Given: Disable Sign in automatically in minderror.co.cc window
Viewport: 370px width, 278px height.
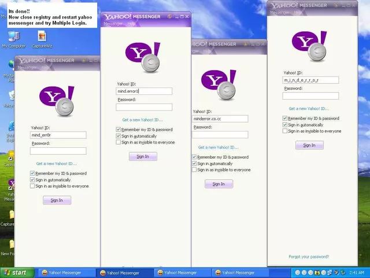Looking at the screenshot, I should [194, 163].
